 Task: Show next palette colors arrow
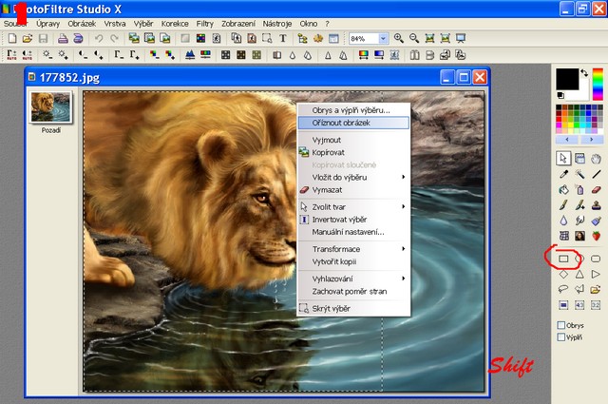click(x=591, y=140)
